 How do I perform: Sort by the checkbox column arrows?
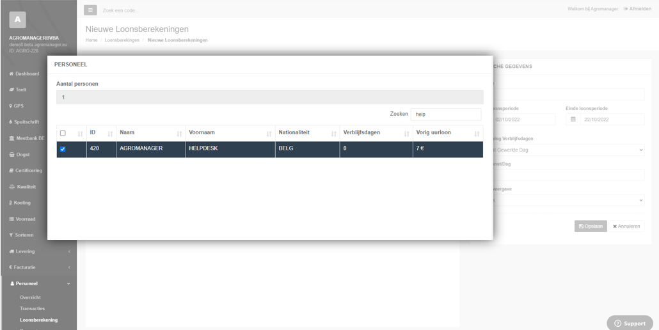[80, 134]
